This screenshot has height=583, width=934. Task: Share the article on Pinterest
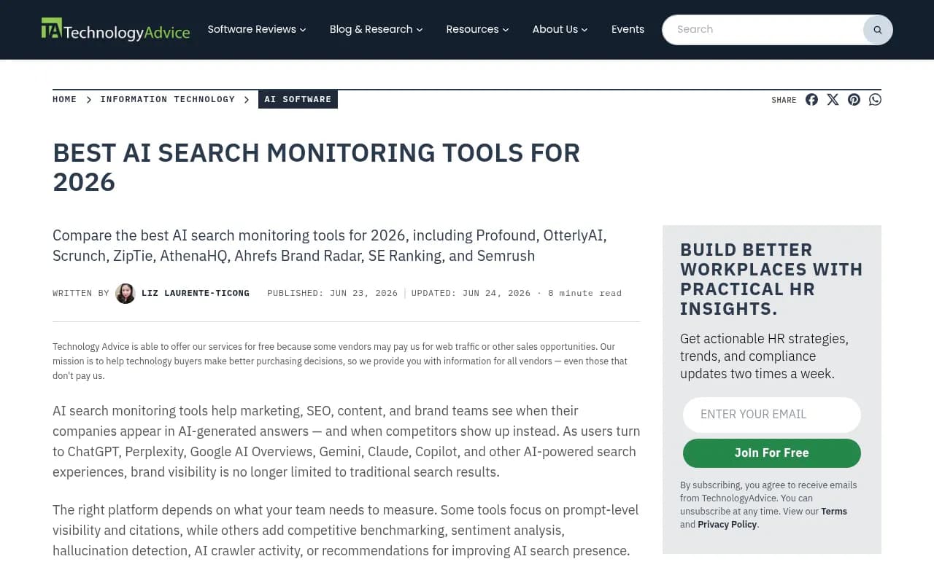(854, 99)
